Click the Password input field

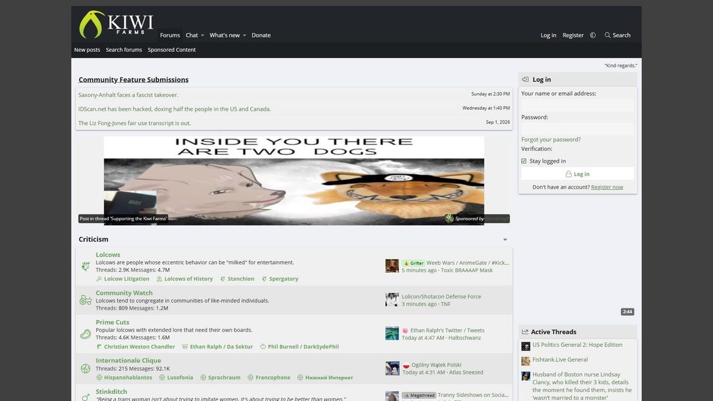click(x=578, y=129)
